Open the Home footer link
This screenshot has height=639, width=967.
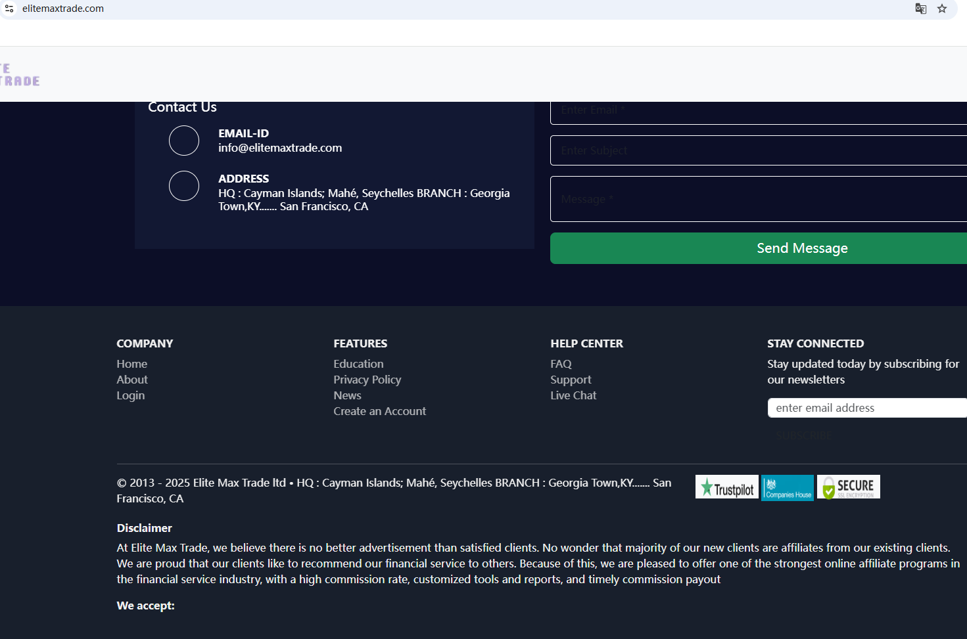[131, 364]
